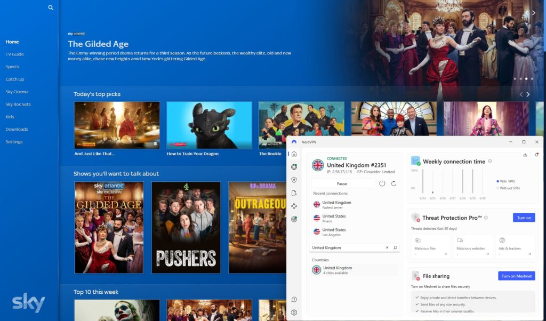The image size is (546, 321).
Task: Open the Sky search magnifier icon
Action: (x=51, y=7)
